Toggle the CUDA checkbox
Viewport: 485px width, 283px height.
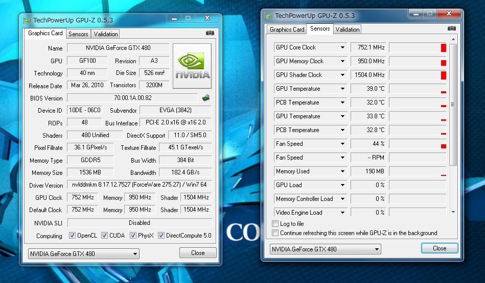pos(104,236)
